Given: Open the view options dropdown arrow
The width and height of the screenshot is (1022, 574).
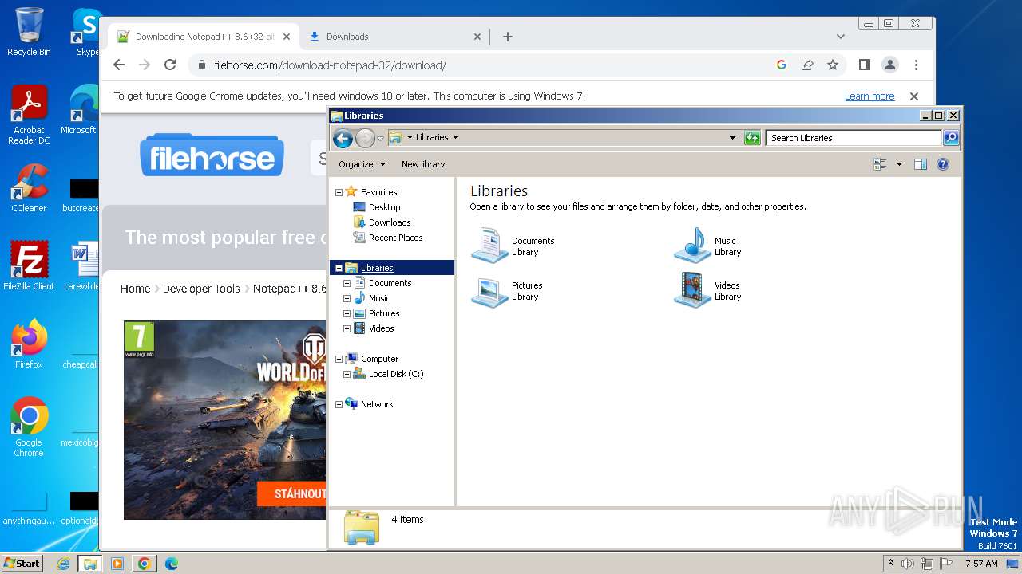Looking at the screenshot, I should click(899, 164).
